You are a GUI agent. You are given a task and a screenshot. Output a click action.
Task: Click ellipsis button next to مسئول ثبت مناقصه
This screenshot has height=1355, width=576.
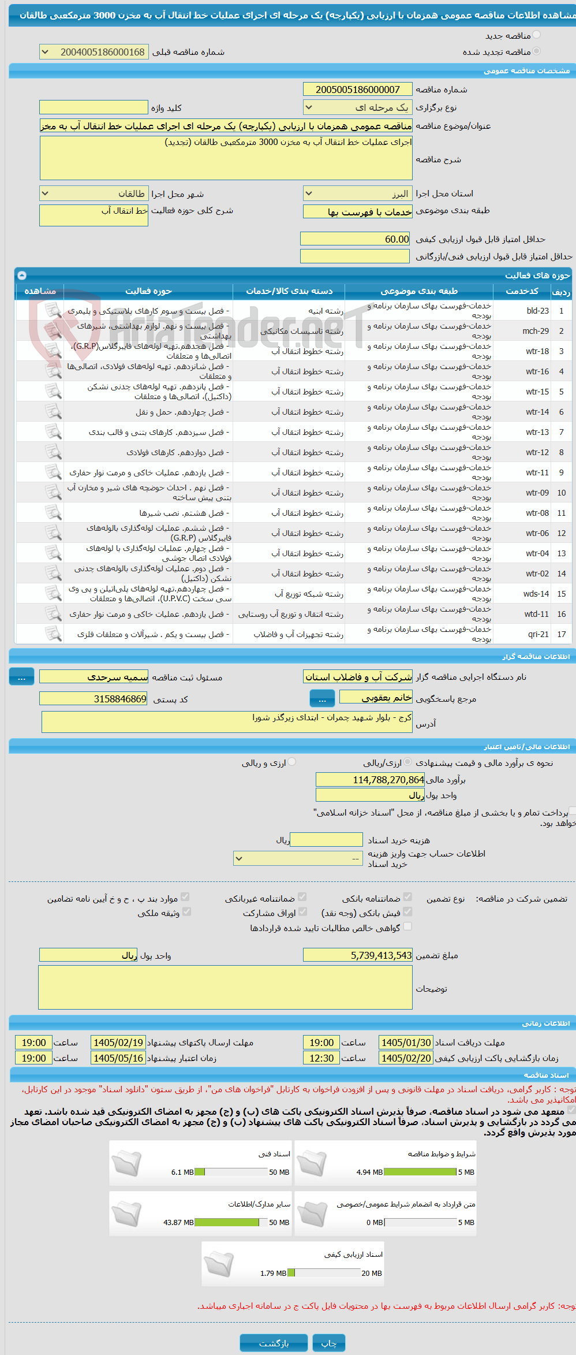click(x=22, y=677)
